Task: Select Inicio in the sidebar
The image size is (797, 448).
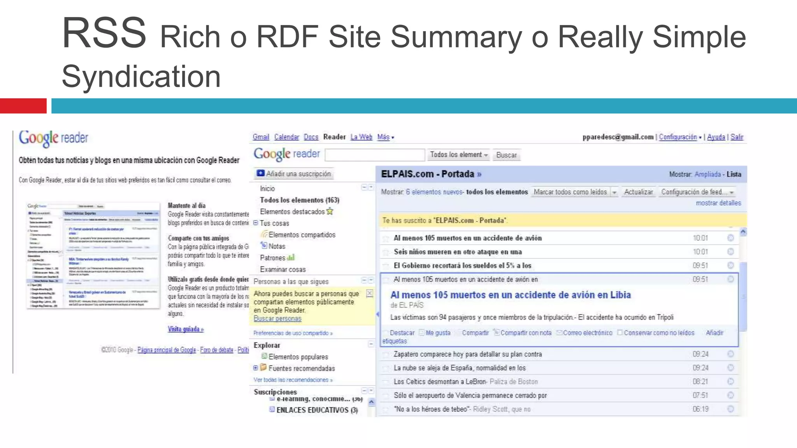Action: pos(267,188)
